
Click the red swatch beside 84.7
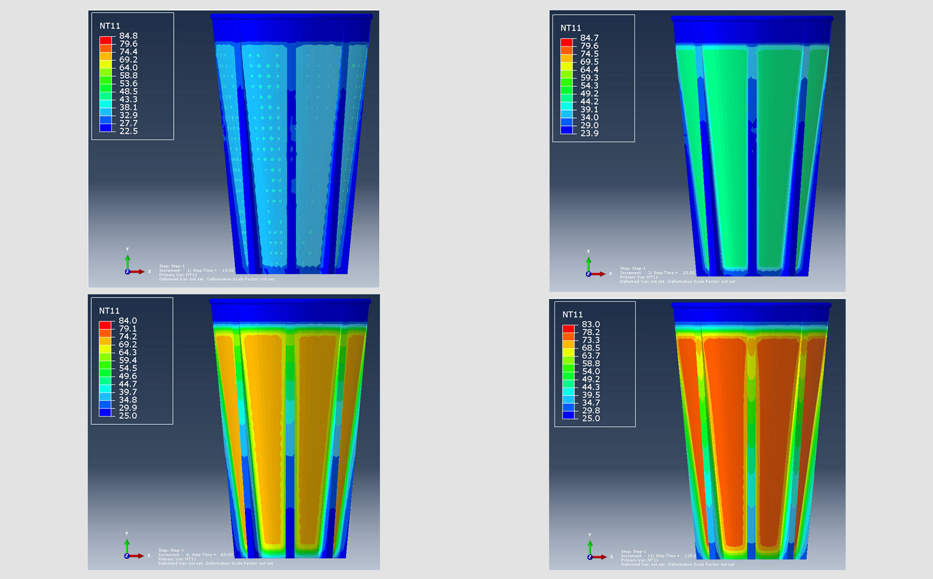click(x=567, y=42)
